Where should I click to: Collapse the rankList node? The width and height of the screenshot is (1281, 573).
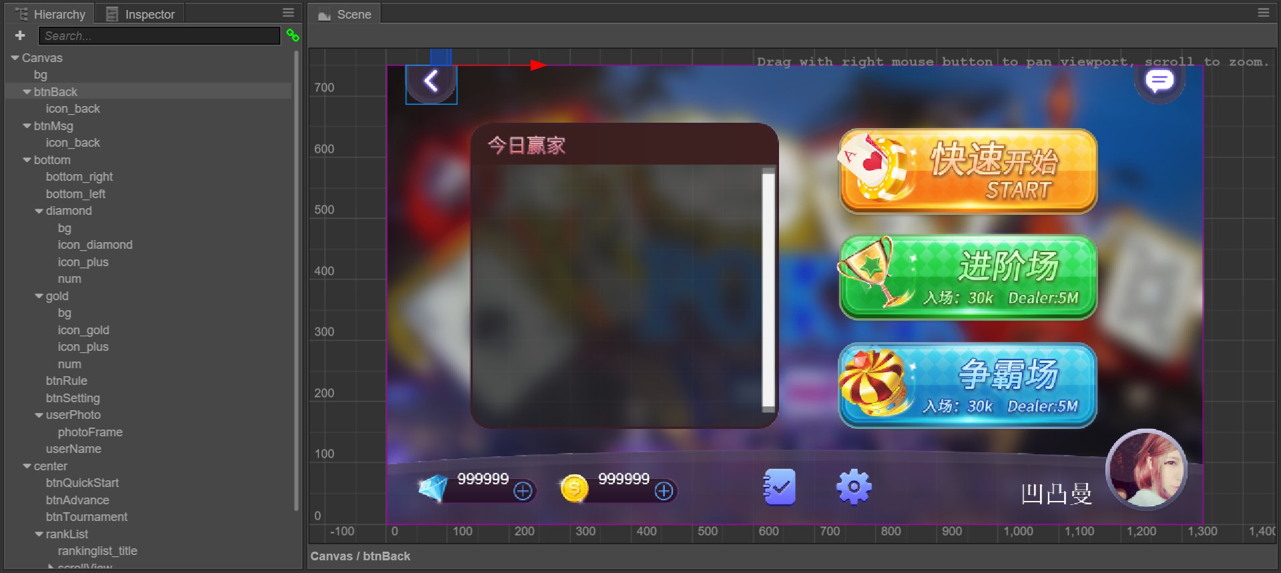pyautogui.click(x=39, y=534)
